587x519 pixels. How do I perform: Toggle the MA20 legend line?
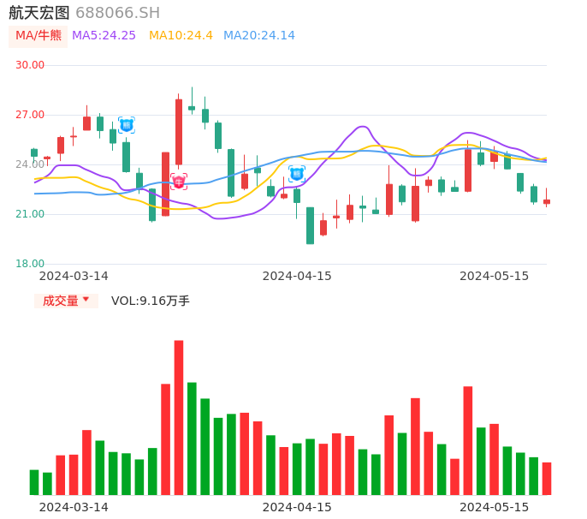258,36
